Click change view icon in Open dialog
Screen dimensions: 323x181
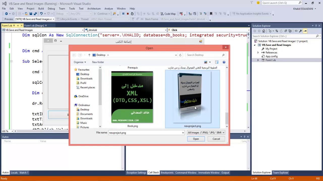pyautogui.click(x=206, y=62)
